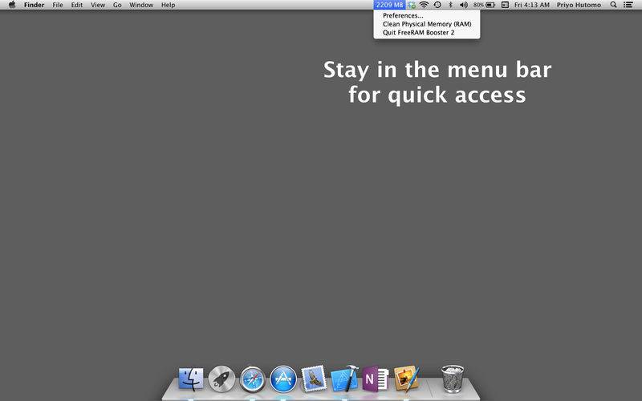Viewport: 642px width, 401px height.
Task: Open OneNote from the Dock
Action: tap(372, 379)
